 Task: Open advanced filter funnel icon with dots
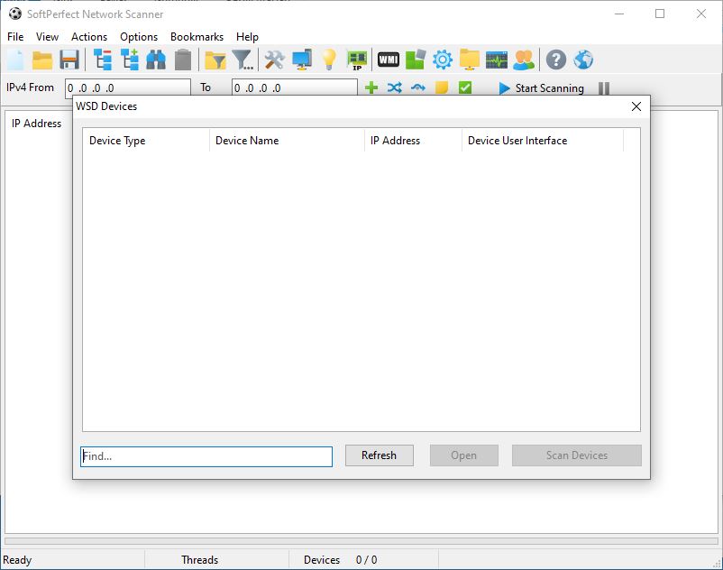tap(243, 60)
